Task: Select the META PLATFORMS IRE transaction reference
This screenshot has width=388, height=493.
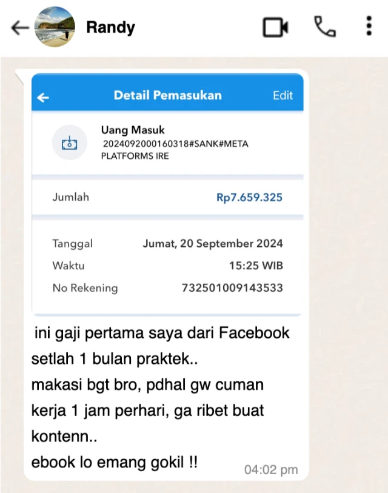Action: click(x=175, y=150)
